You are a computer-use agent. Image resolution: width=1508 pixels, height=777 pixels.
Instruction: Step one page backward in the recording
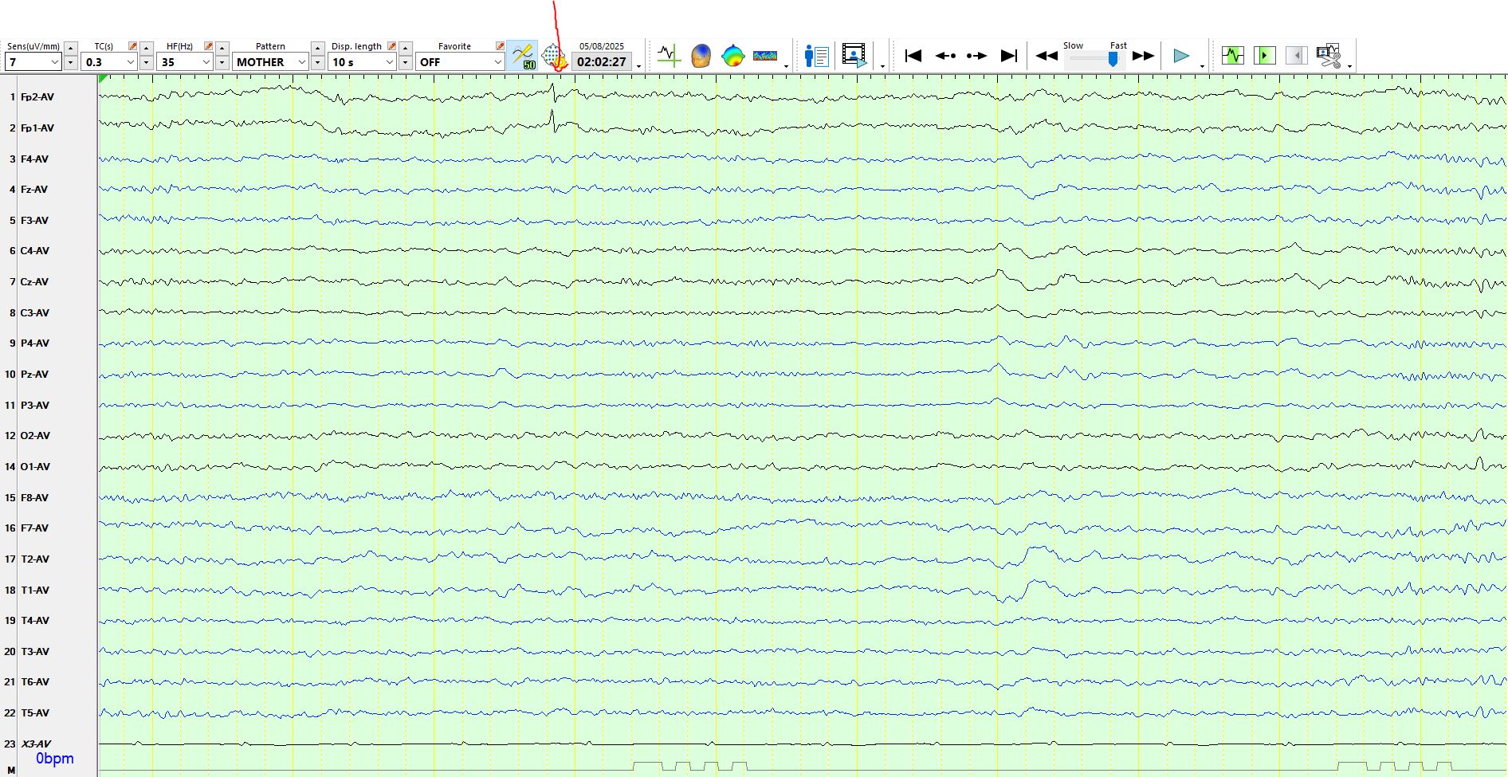click(945, 56)
